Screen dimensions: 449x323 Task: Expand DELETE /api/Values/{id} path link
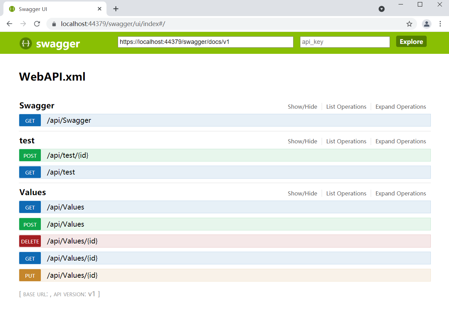tap(72, 241)
